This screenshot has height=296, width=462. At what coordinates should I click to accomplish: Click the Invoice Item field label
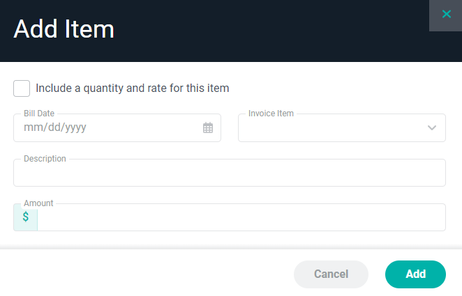(x=271, y=113)
